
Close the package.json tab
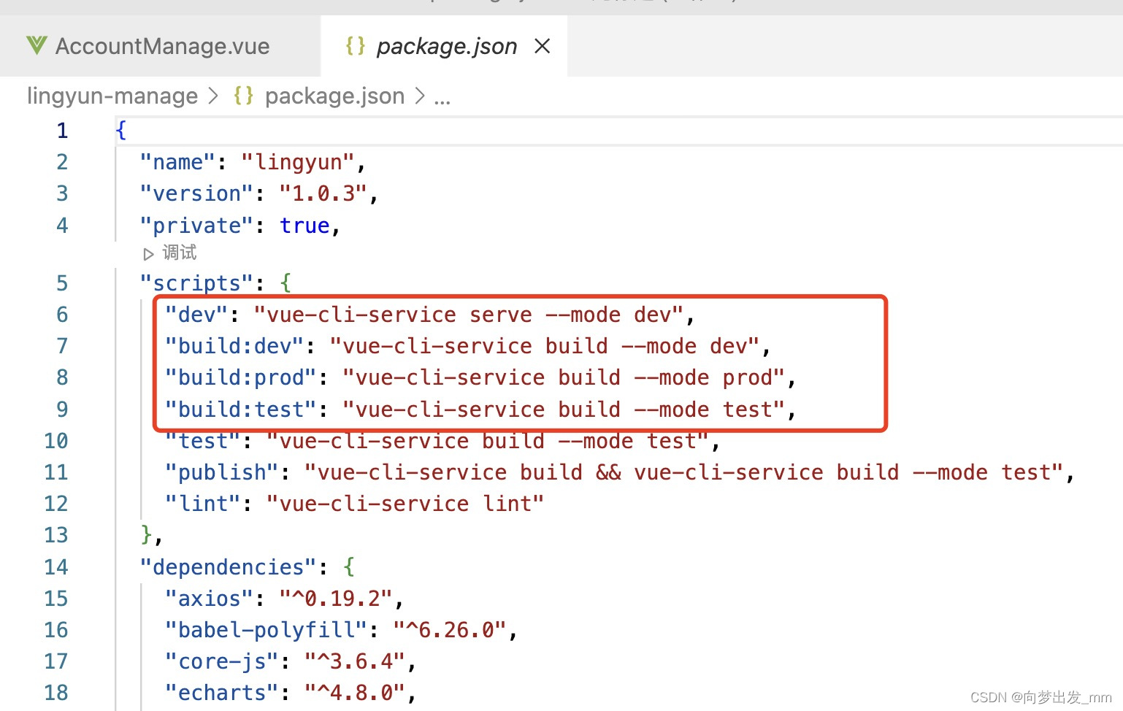click(x=542, y=46)
